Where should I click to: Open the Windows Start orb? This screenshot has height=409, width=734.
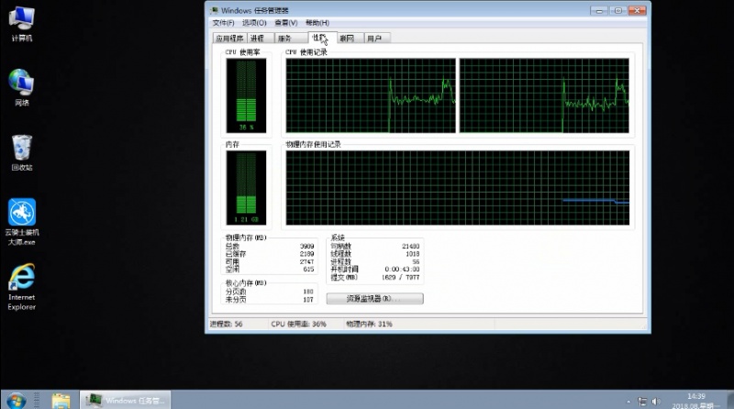click(16, 401)
